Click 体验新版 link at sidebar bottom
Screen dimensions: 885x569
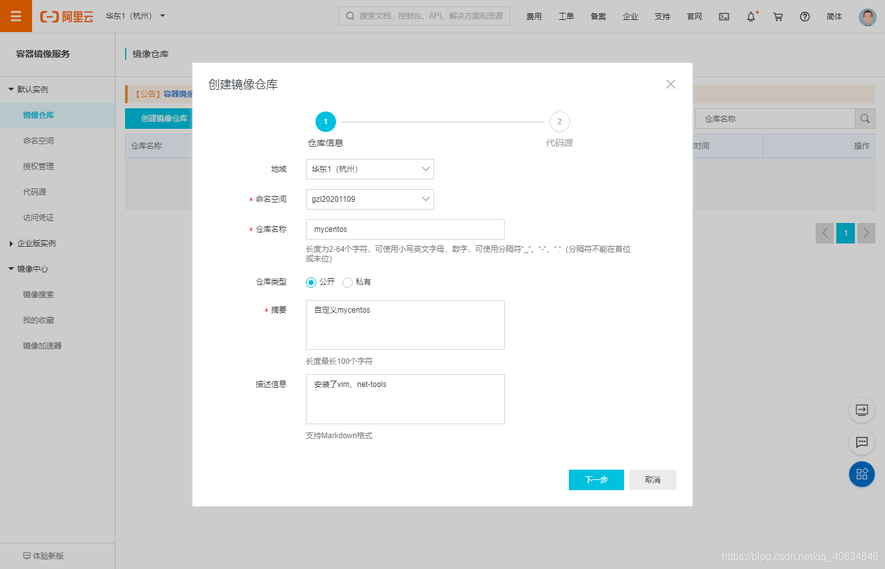coord(44,556)
